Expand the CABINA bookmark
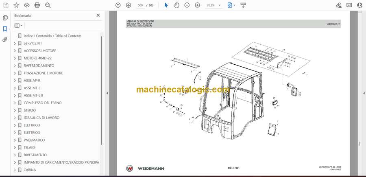 [15, 170]
